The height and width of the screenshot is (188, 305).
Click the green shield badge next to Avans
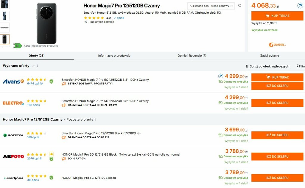[x=51, y=81]
